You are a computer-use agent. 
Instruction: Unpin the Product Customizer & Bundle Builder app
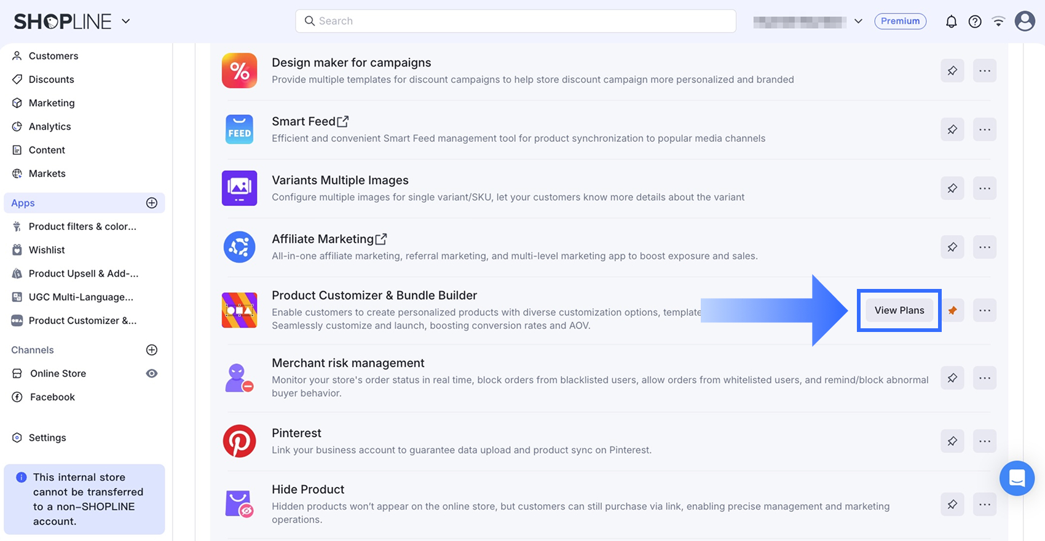click(952, 310)
